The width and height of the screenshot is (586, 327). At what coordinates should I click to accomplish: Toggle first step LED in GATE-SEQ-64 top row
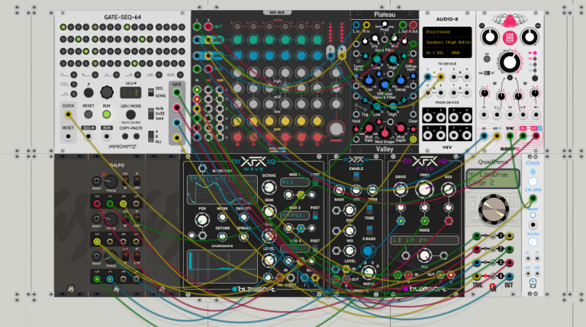pyautogui.click(x=63, y=27)
